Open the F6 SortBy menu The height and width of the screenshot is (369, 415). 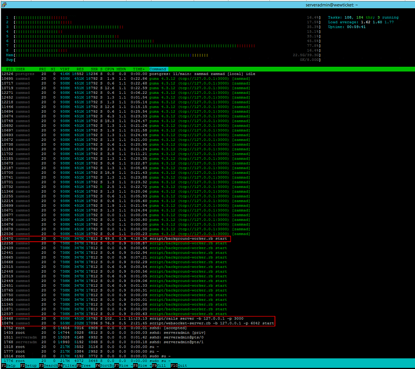coord(104,366)
